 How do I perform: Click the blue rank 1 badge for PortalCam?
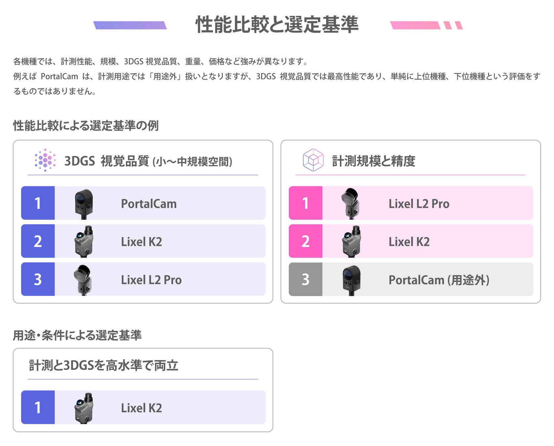[38, 203]
